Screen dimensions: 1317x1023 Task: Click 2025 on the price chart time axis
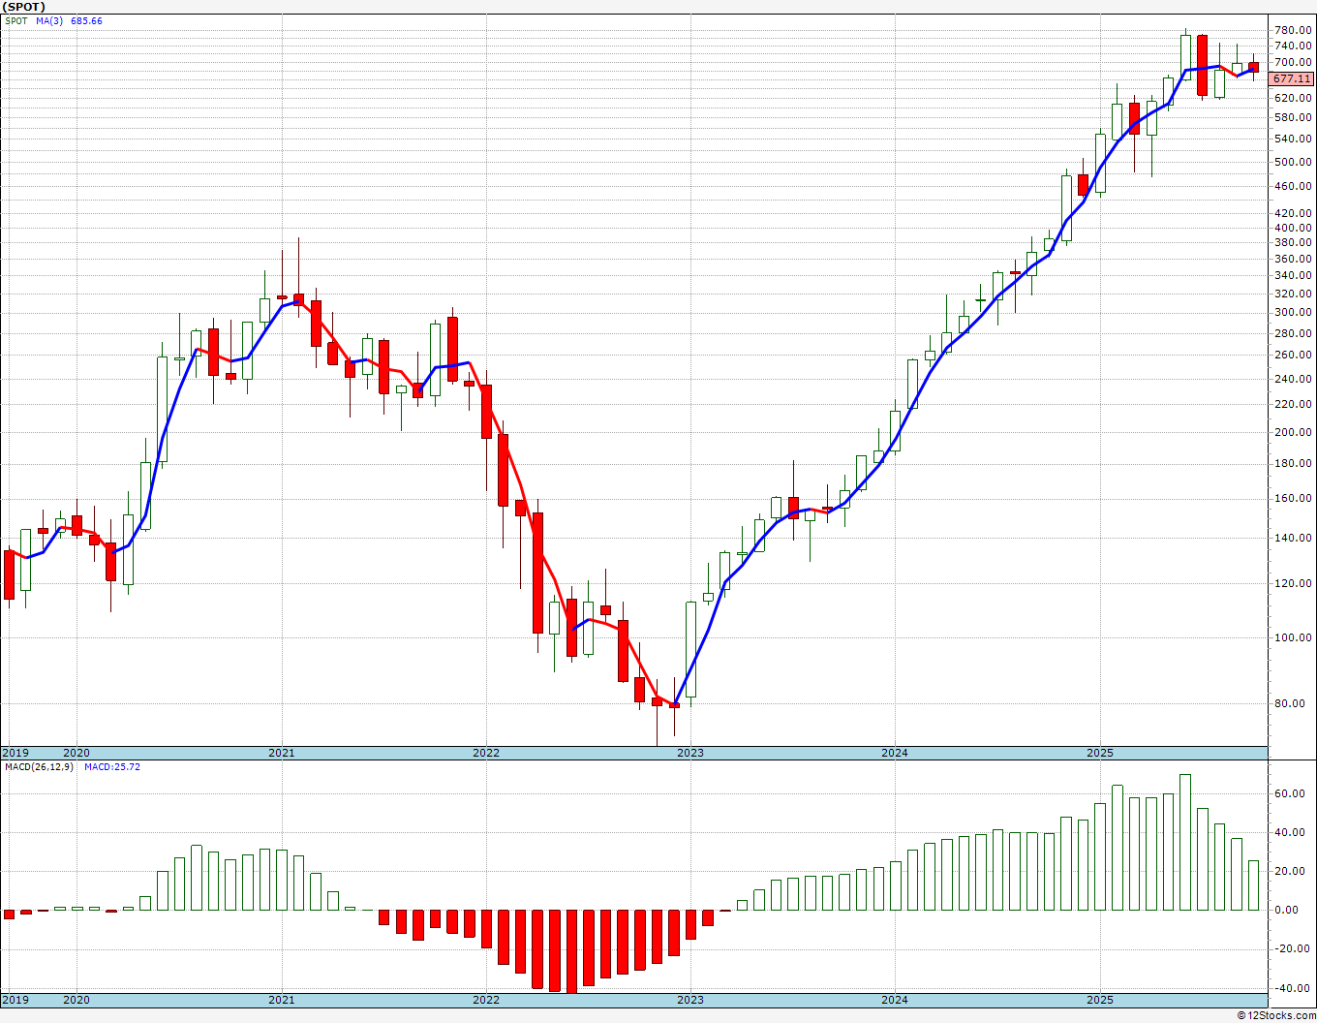[x=1099, y=753]
